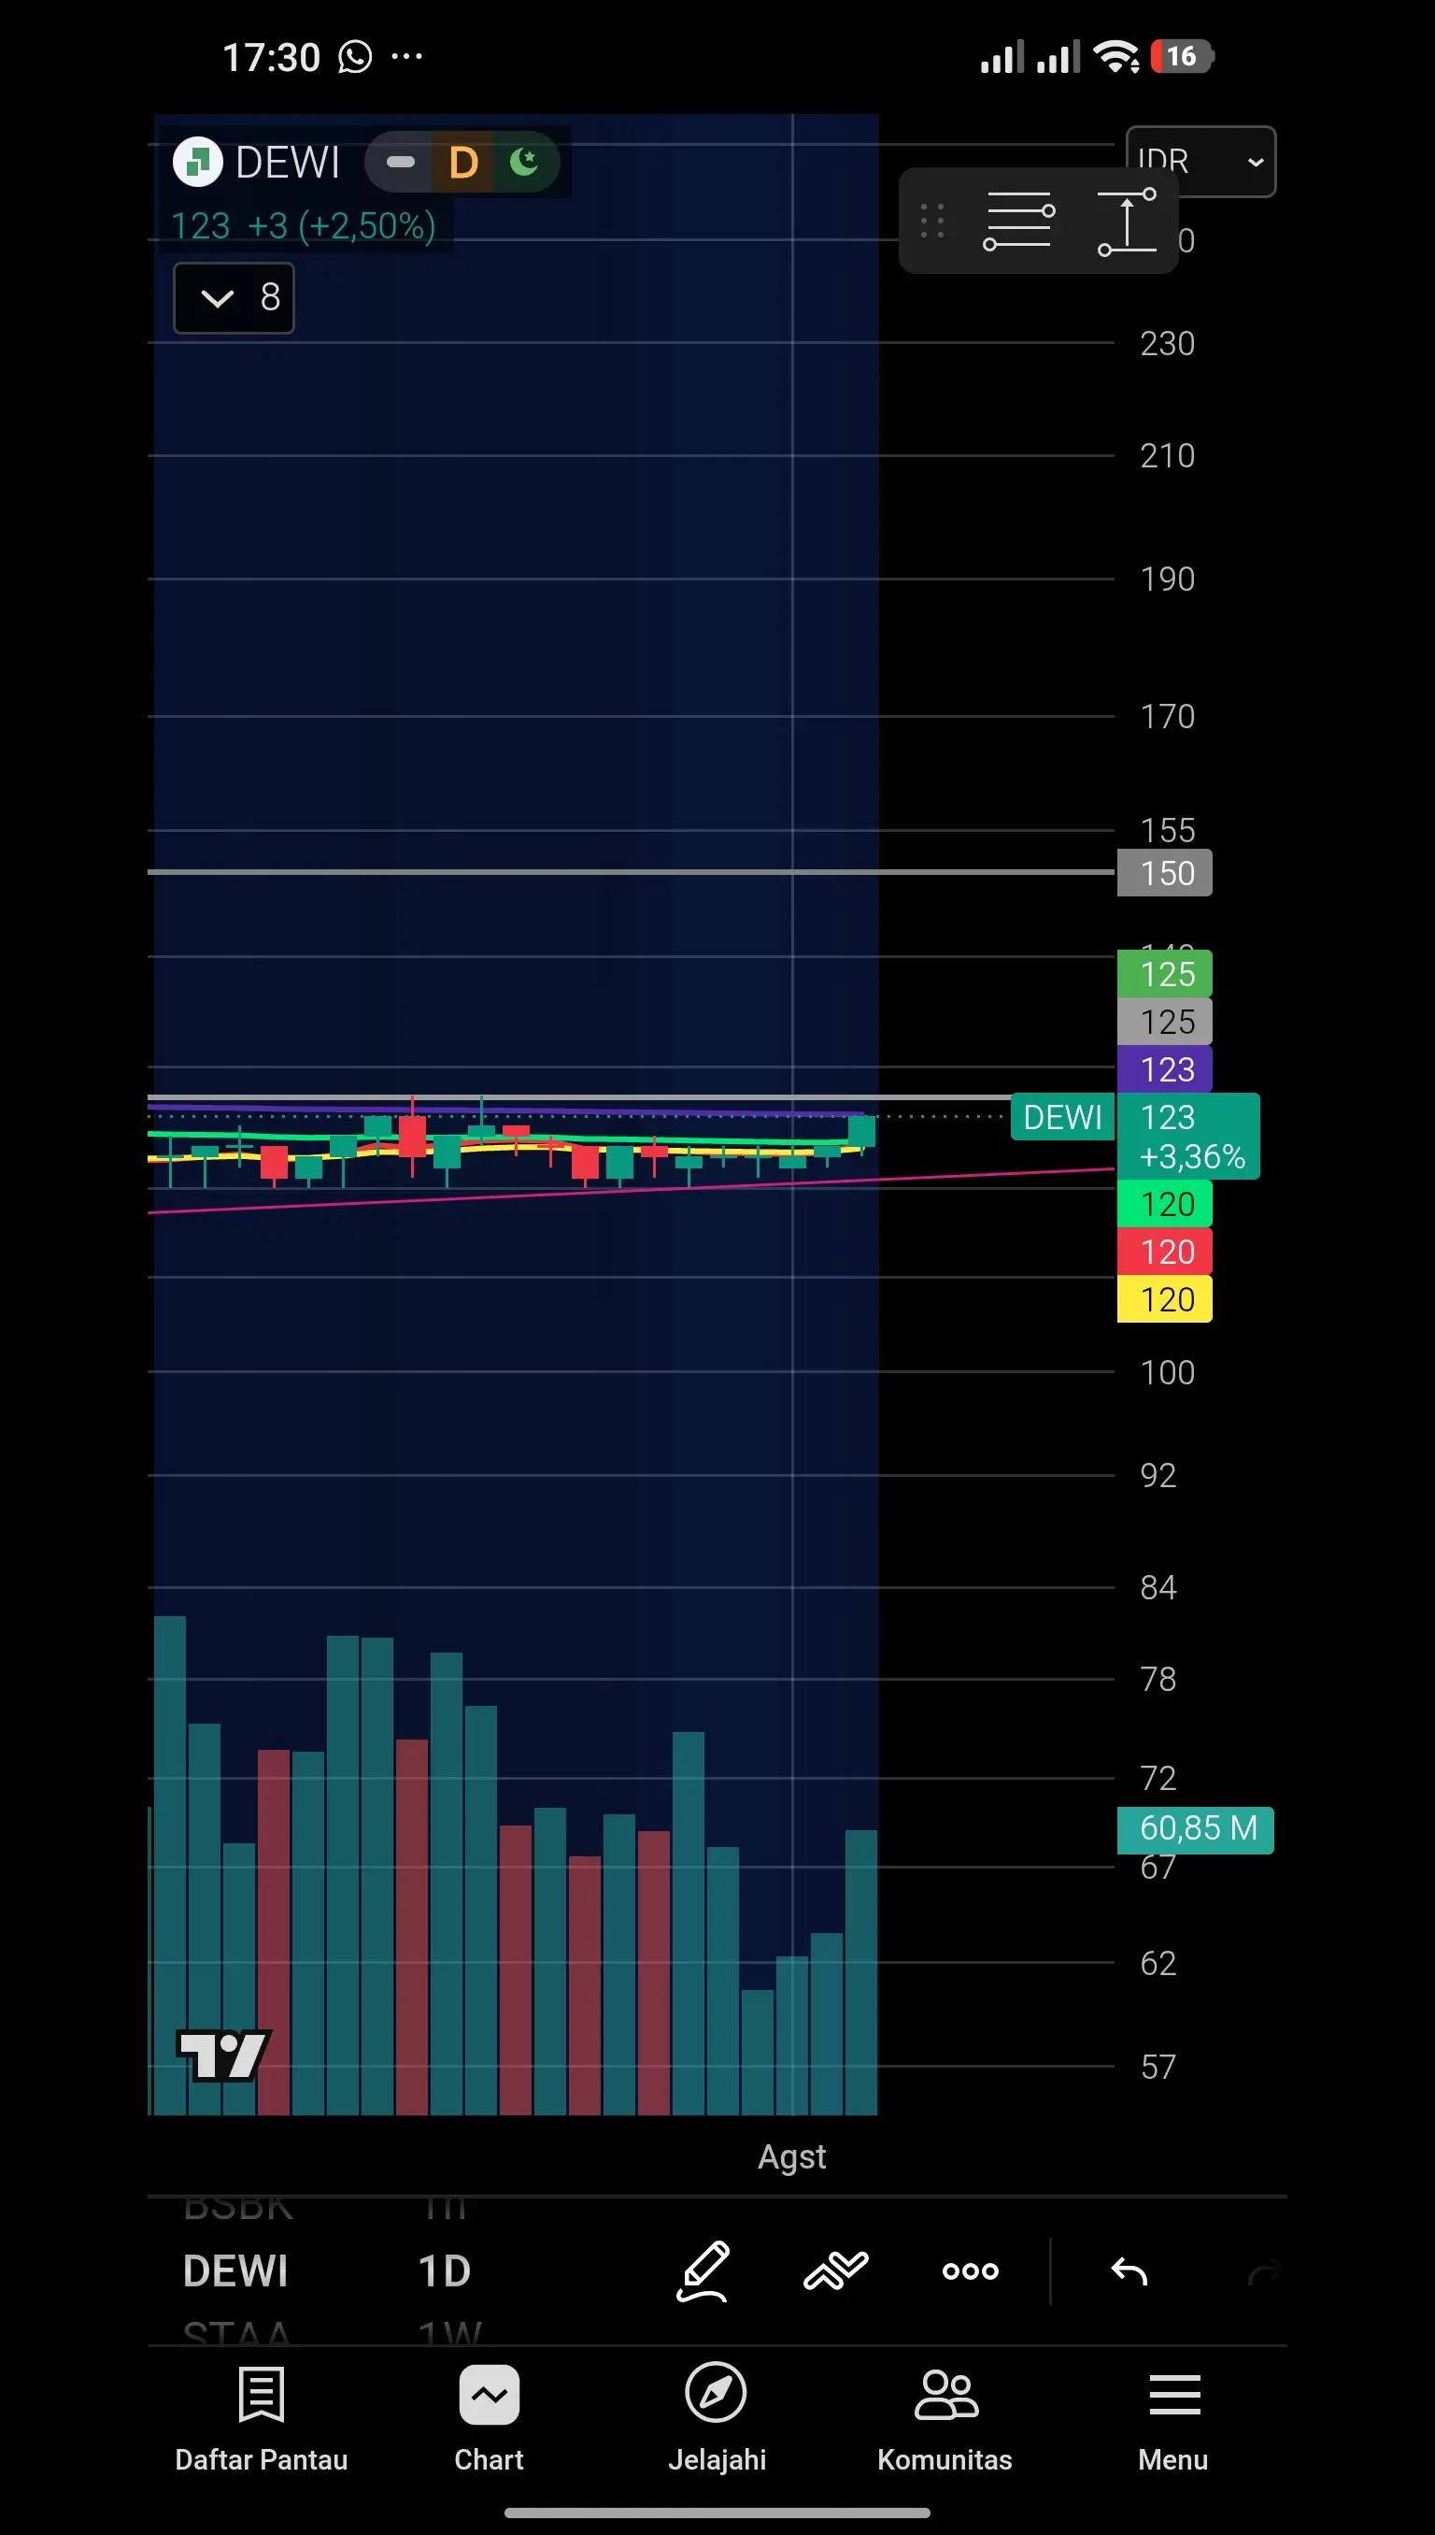Collapse the indicator legend showing 8
Viewport: 1435px width, 2535px height.
pos(234,298)
